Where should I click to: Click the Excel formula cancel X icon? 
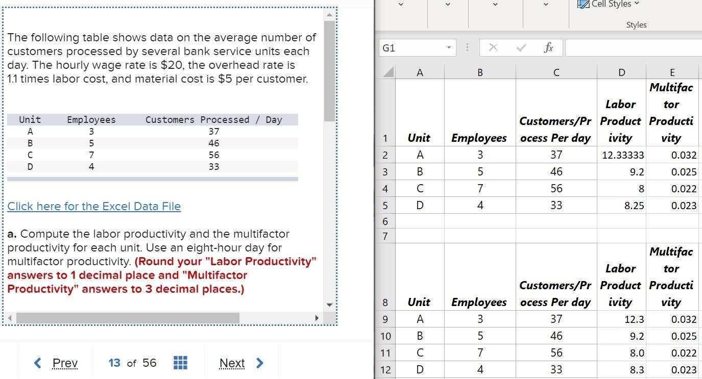coord(493,47)
